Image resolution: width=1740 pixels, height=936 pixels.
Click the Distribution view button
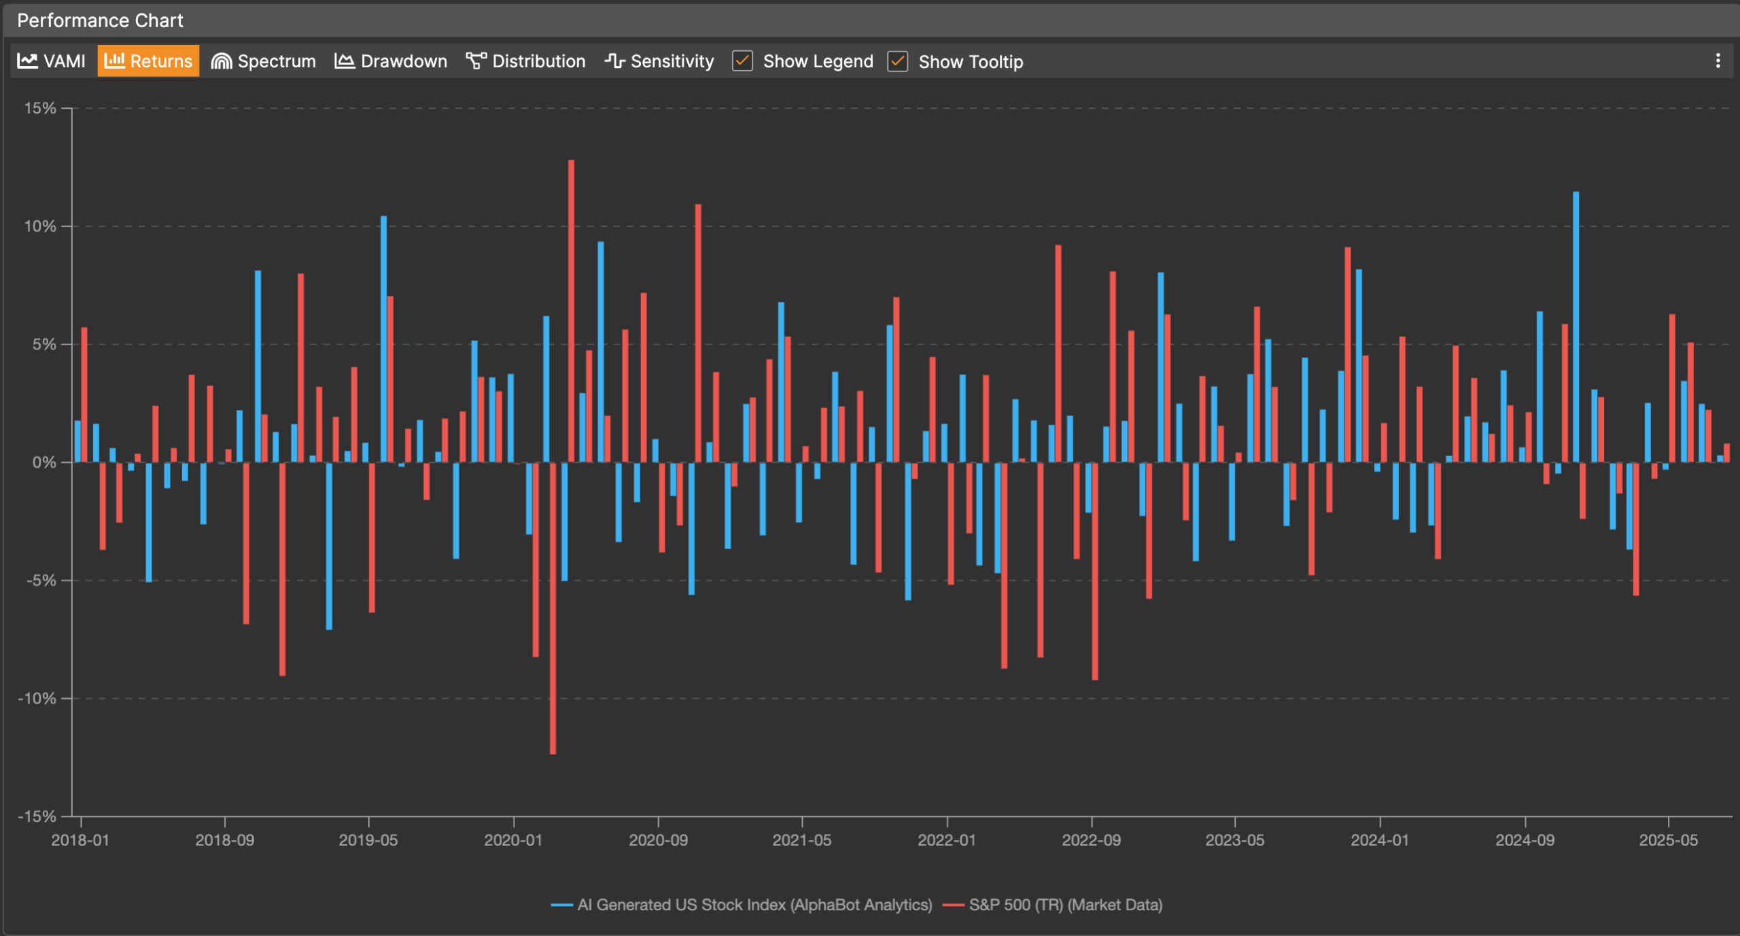pyautogui.click(x=526, y=61)
